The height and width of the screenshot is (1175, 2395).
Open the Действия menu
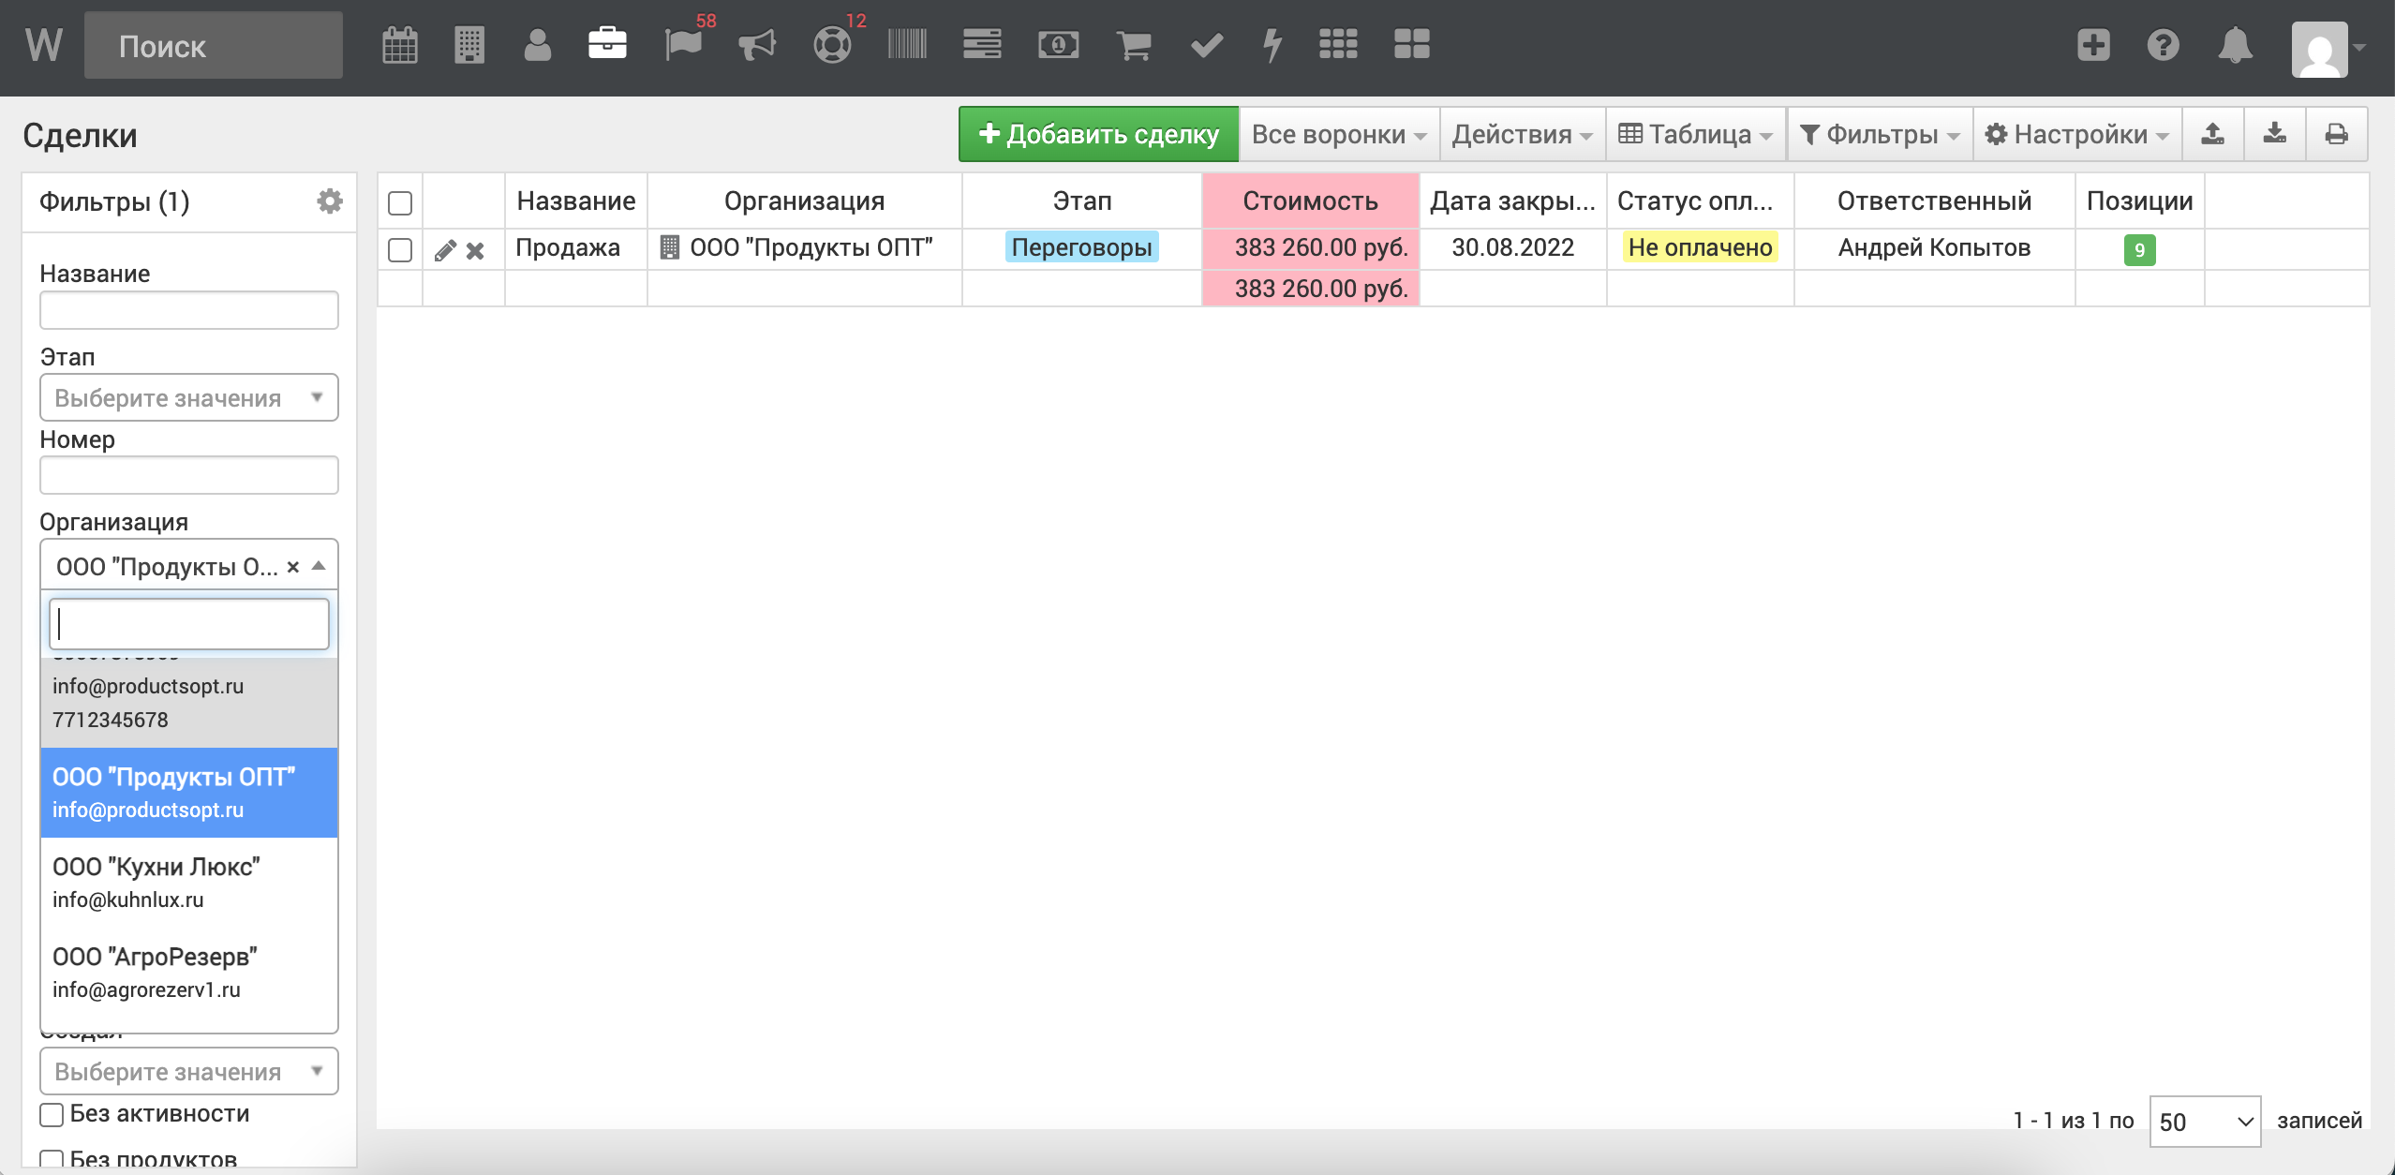coord(1521,134)
